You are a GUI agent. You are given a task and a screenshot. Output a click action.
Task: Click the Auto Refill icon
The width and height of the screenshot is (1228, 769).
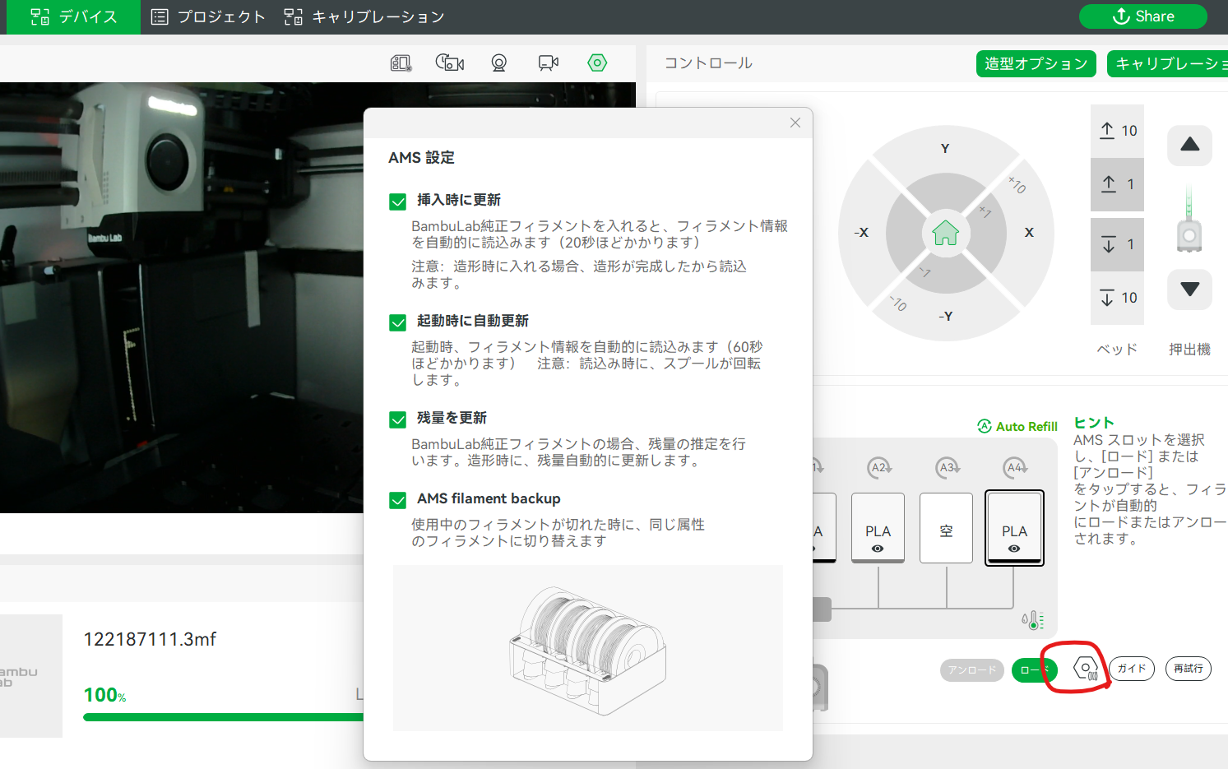coord(984,426)
